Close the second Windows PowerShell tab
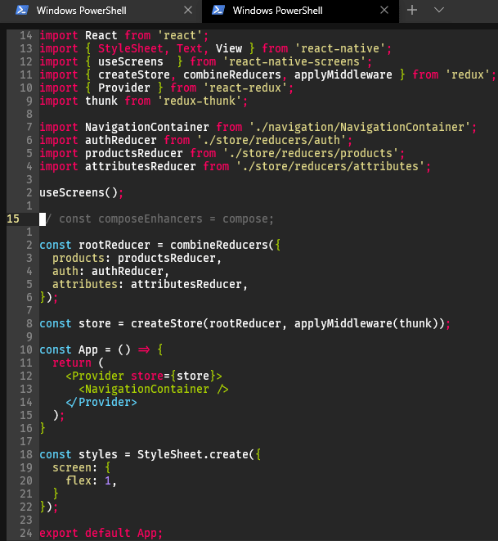 384,11
